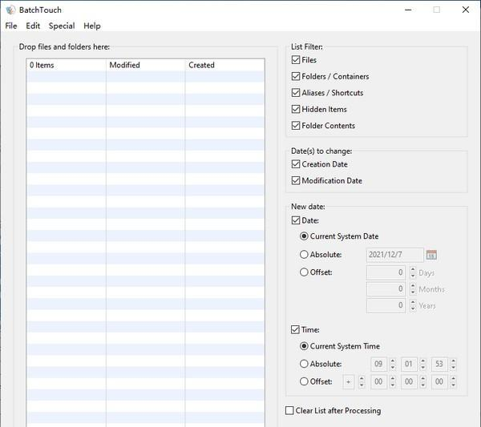The height and width of the screenshot is (427, 481).
Task: Select the date Offset radio button
Action: (x=304, y=272)
